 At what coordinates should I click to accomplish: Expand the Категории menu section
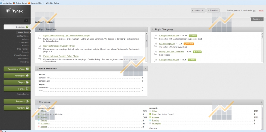(x=17, y=76)
